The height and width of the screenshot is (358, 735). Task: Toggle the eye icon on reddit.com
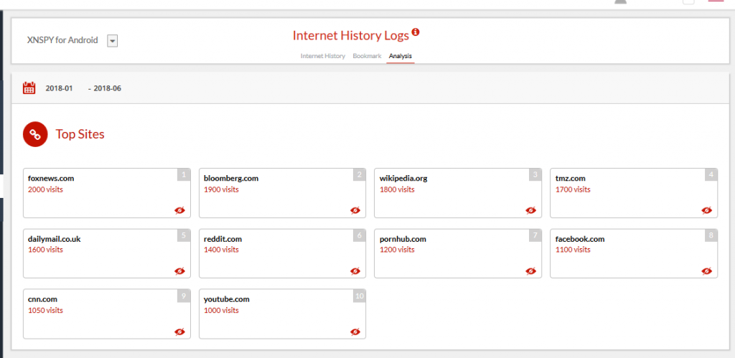[355, 271]
